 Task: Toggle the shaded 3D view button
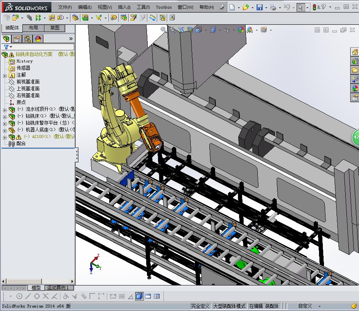tap(139, 297)
